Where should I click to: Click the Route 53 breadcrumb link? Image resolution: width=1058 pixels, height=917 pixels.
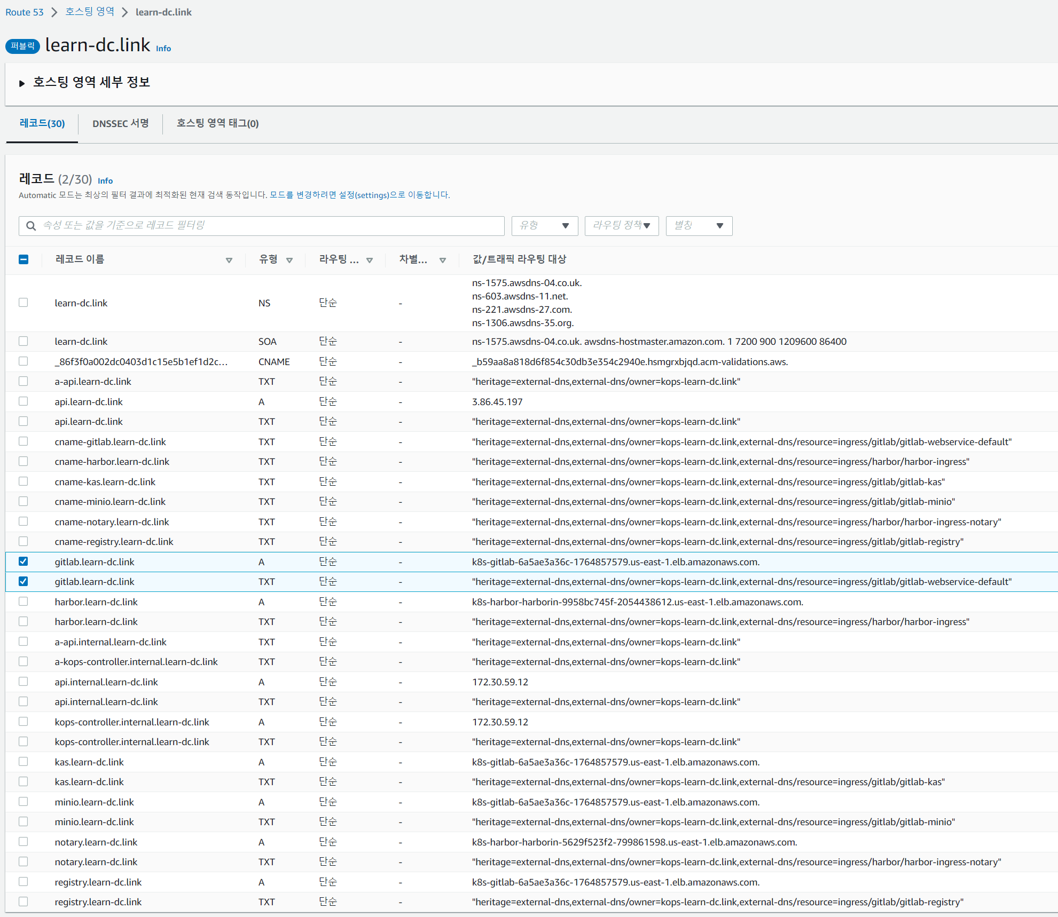25,12
